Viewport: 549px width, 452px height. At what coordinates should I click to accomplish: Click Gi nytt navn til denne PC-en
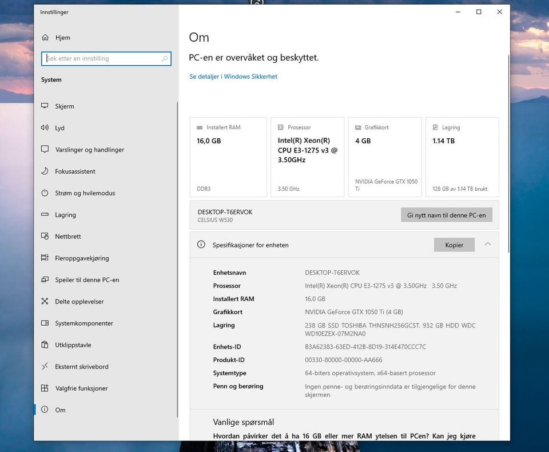[446, 215]
